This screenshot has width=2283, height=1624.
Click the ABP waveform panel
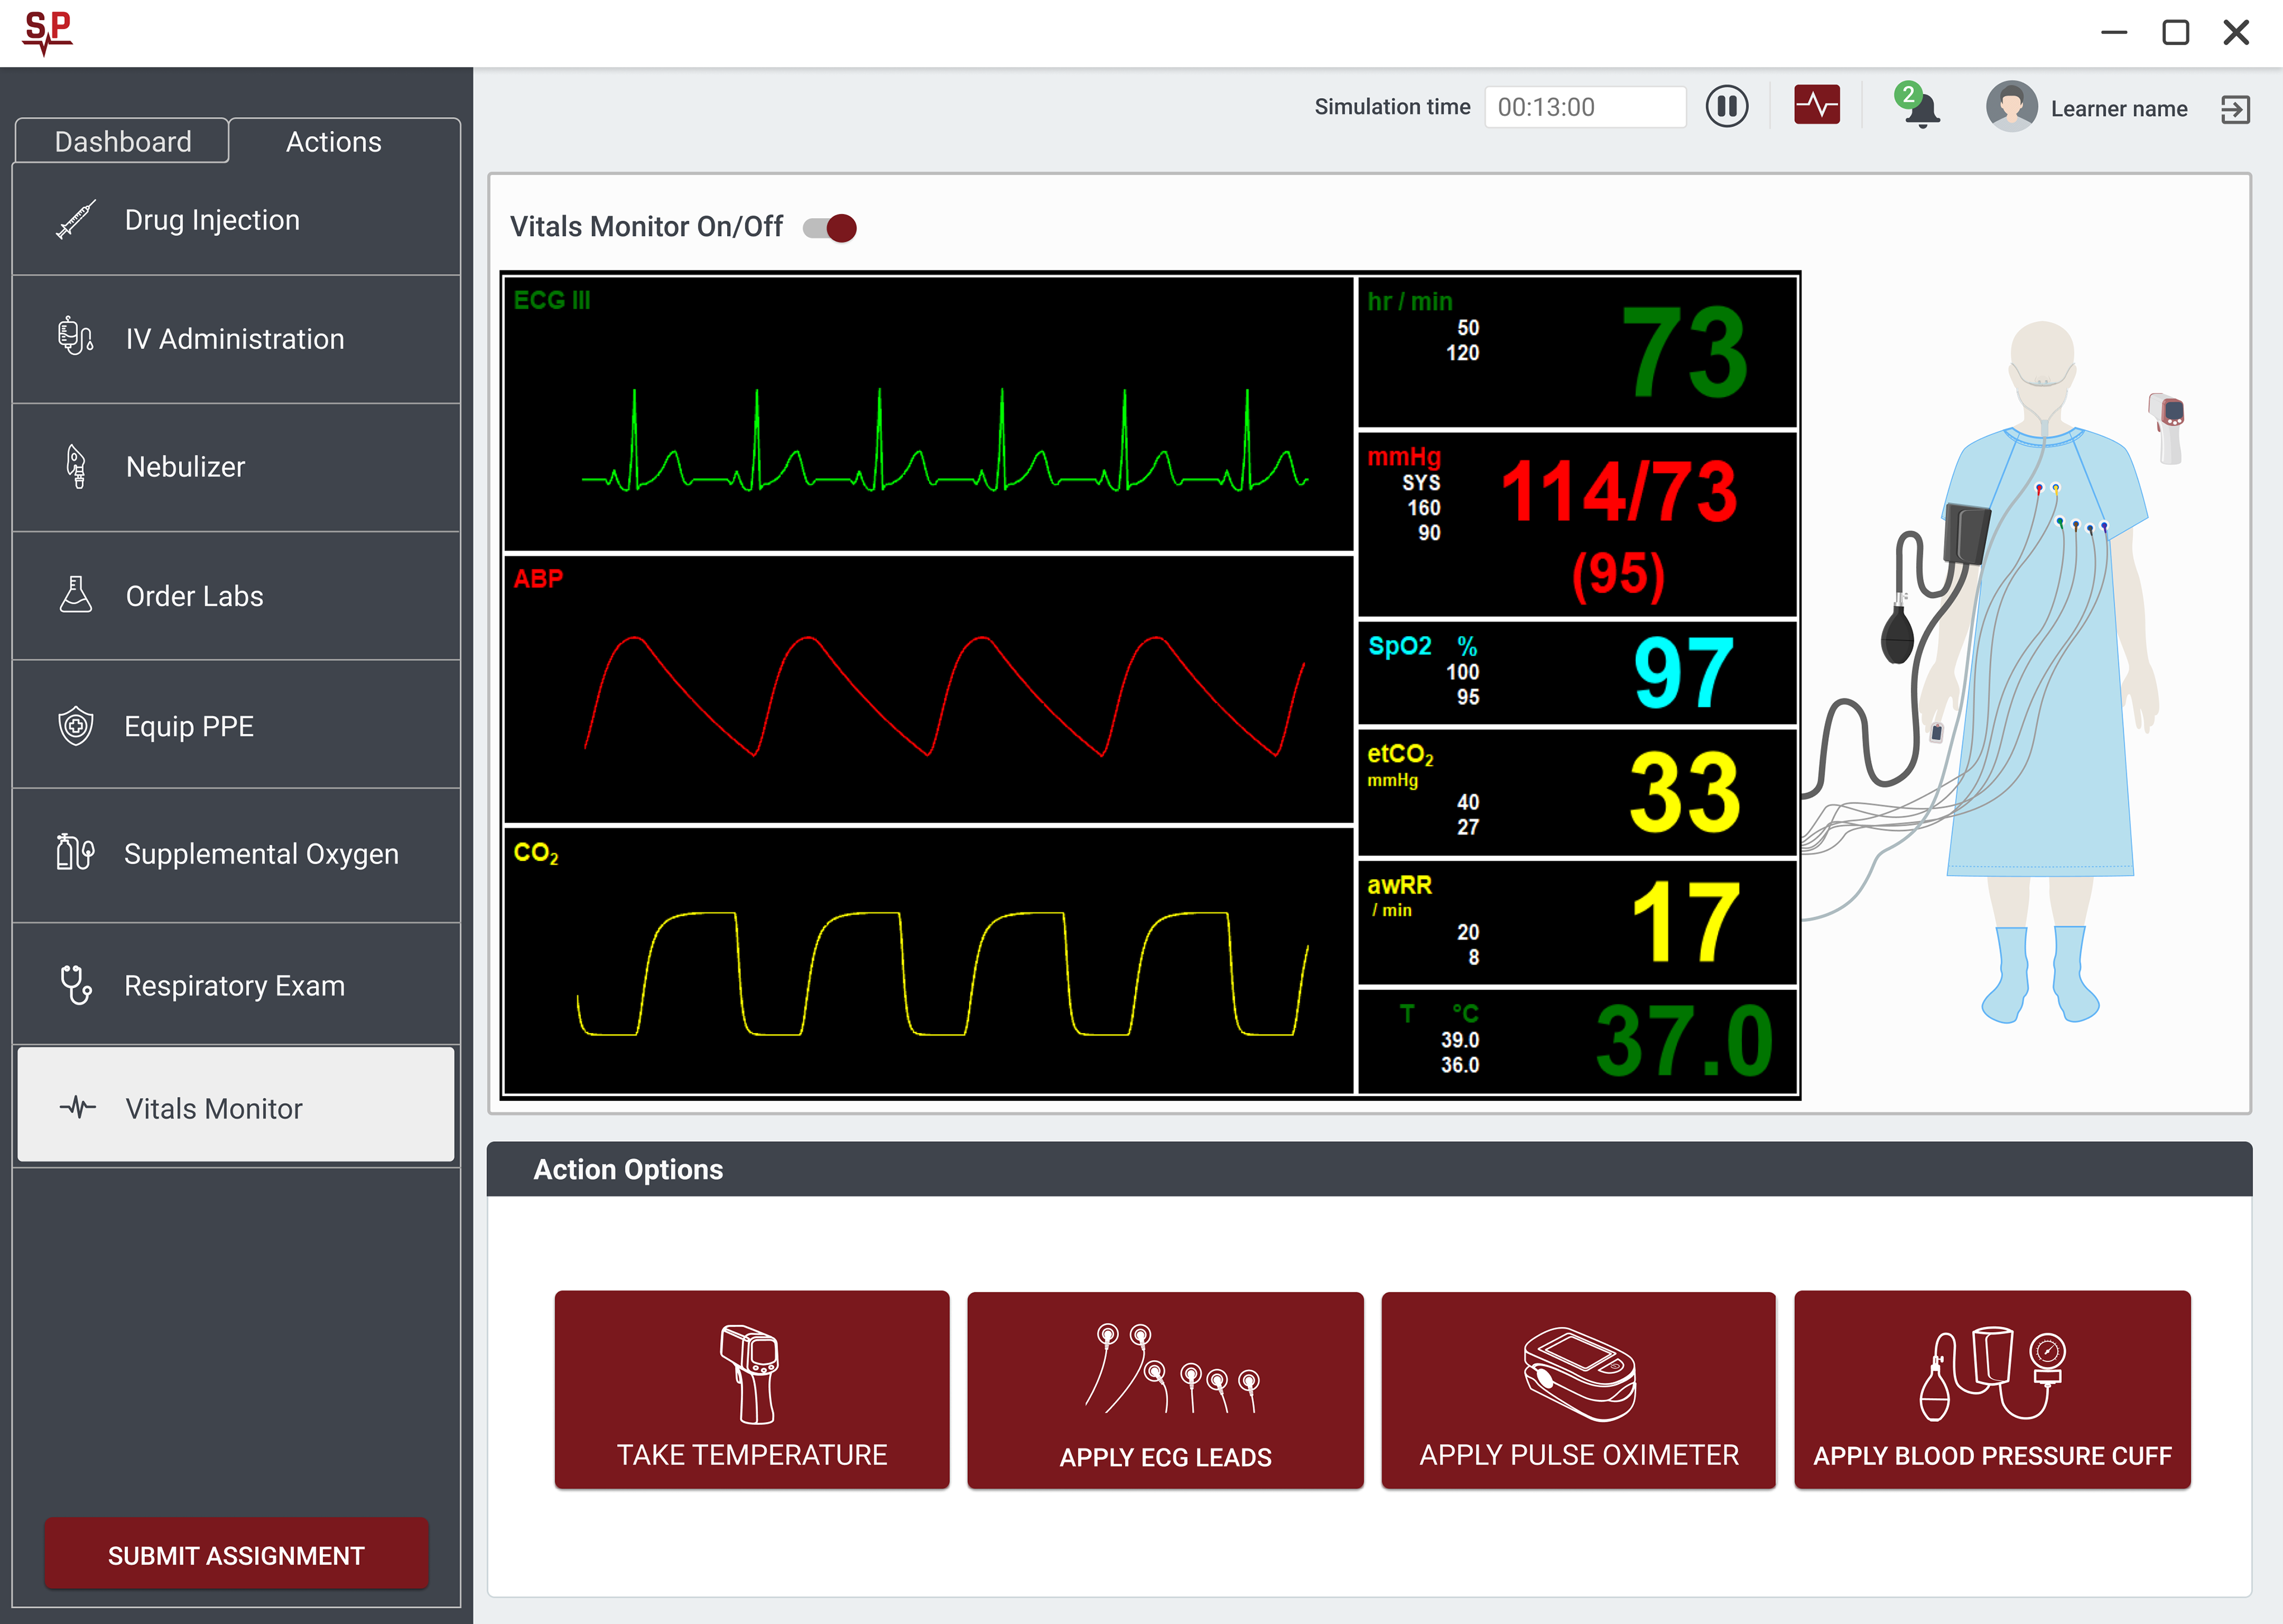[x=929, y=690]
